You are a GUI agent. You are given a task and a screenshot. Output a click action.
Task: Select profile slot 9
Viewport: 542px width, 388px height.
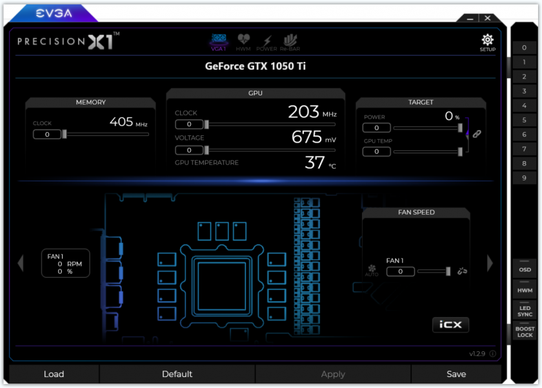pos(525,178)
